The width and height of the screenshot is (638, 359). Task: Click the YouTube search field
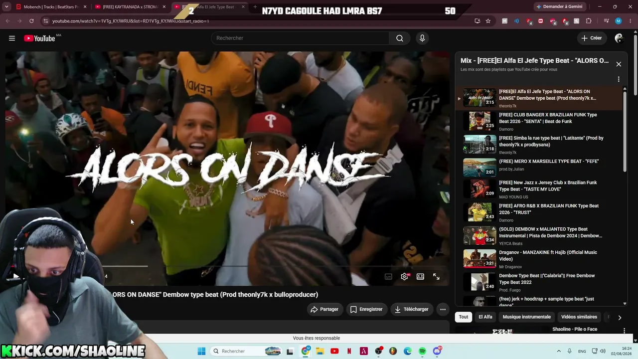click(300, 38)
